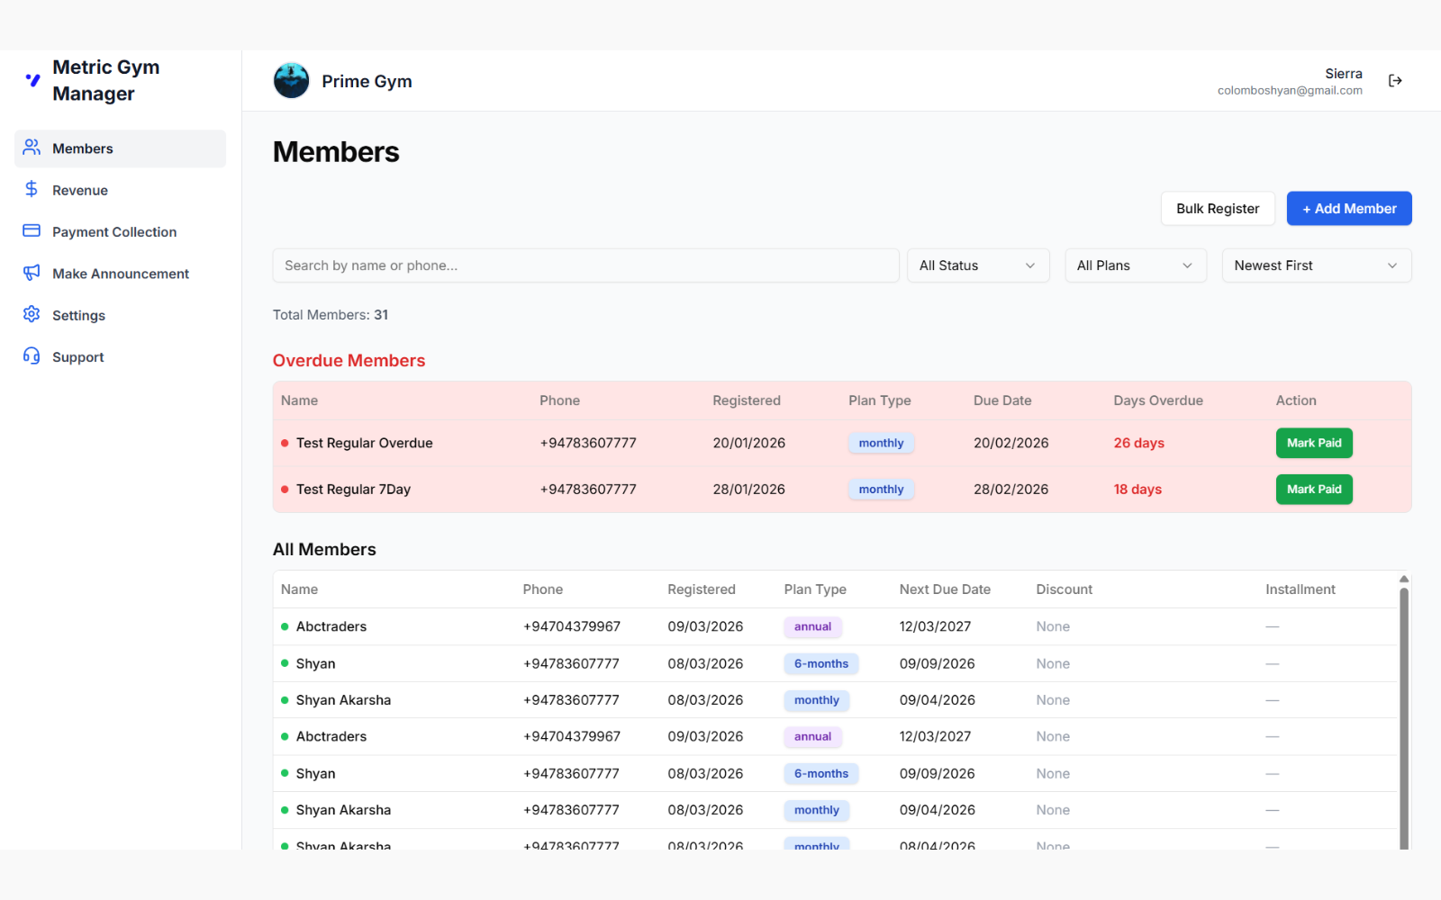Mark Paid for Test Regular 7Day
1441x900 pixels.
(1314, 489)
